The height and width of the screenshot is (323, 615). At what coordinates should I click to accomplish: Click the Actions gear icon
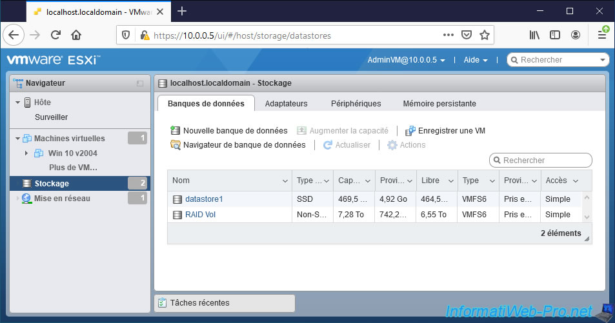[x=392, y=145]
